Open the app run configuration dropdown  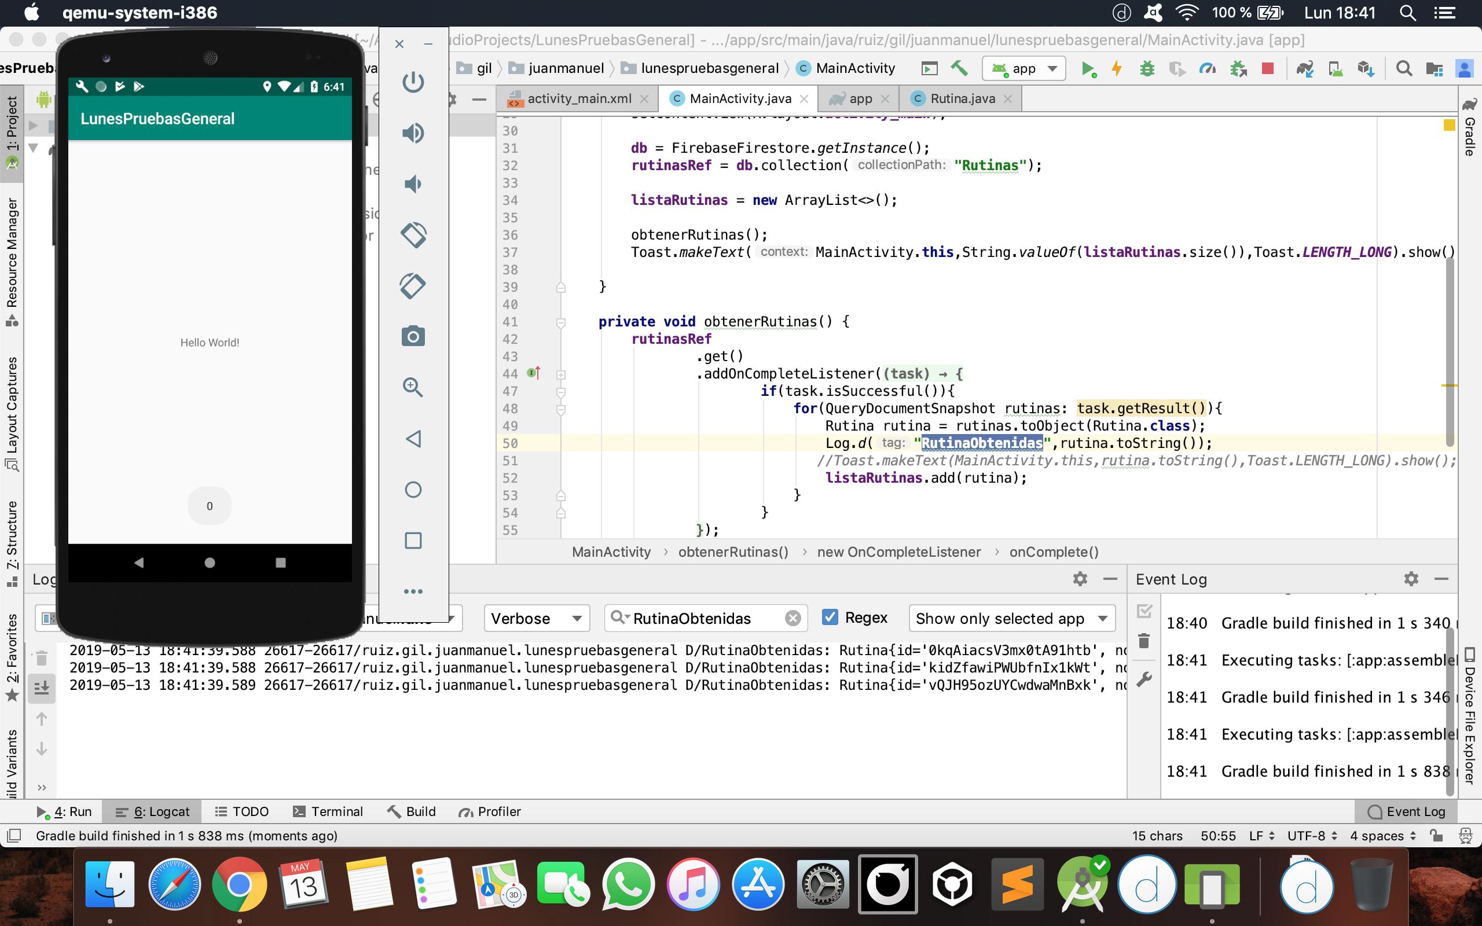[1024, 69]
